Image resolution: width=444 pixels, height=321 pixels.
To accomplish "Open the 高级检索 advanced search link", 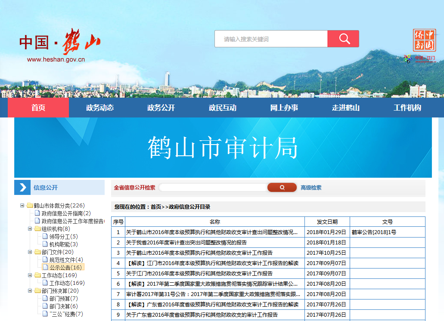I will click(x=311, y=188).
